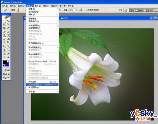Select the Eyedropper tool
The width and height of the screenshot is (158, 124).
pyautogui.click(x=8, y=53)
